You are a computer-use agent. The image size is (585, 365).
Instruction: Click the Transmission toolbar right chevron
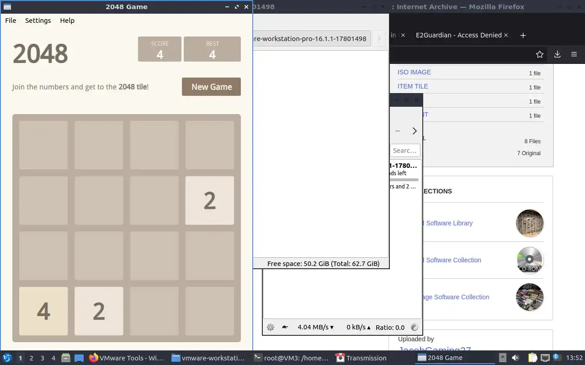click(415, 131)
